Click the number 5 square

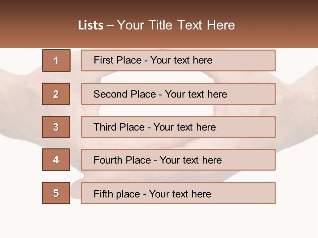point(56,193)
